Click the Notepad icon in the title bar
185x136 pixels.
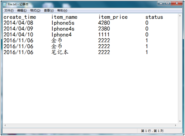point(5,4)
